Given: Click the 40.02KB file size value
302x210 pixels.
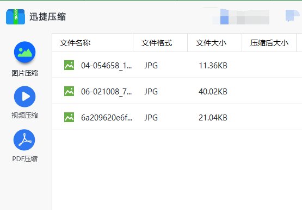Looking at the screenshot, I should (213, 92).
